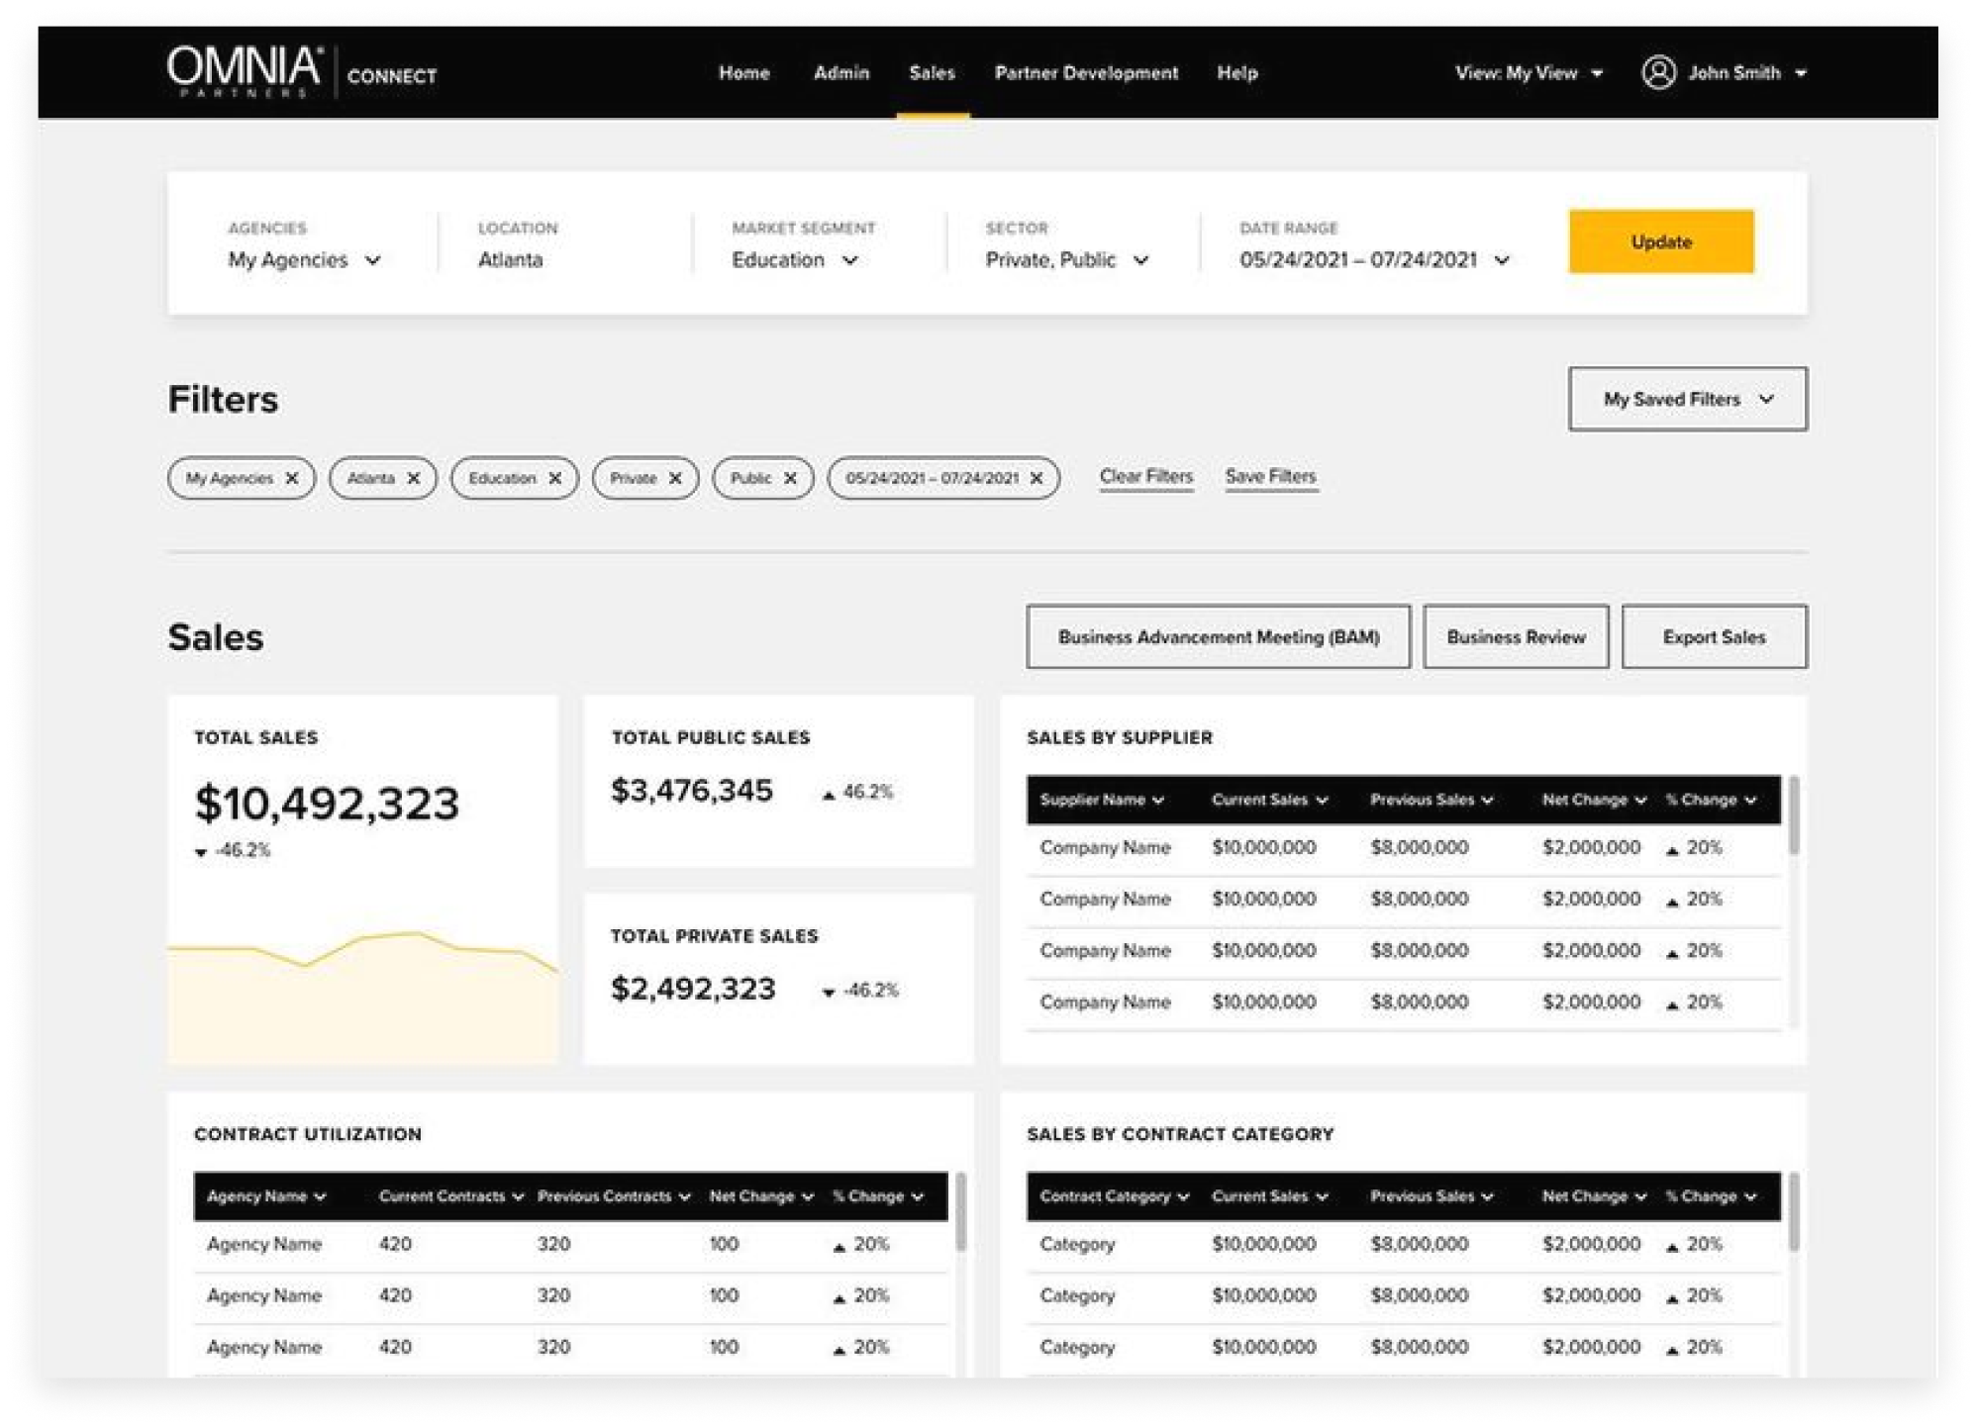
Task: Open the Admin menu item
Action: click(x=841, y=72)
